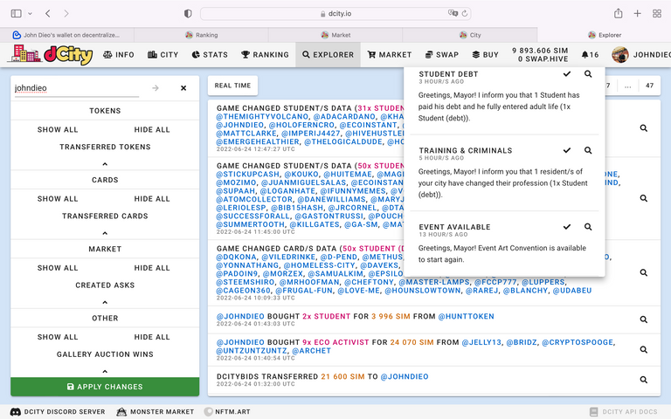Inspect the DCITYBIDS transfer magnifier
This screenshot has height=419, width=671.
pos(644,380)
